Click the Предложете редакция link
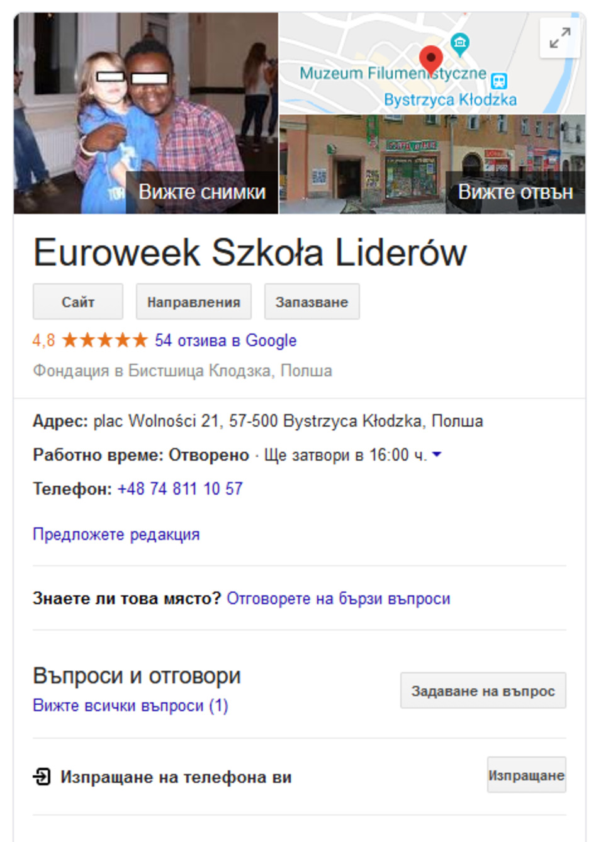Screen dimensions: 613x842 (x=116, y=534)
